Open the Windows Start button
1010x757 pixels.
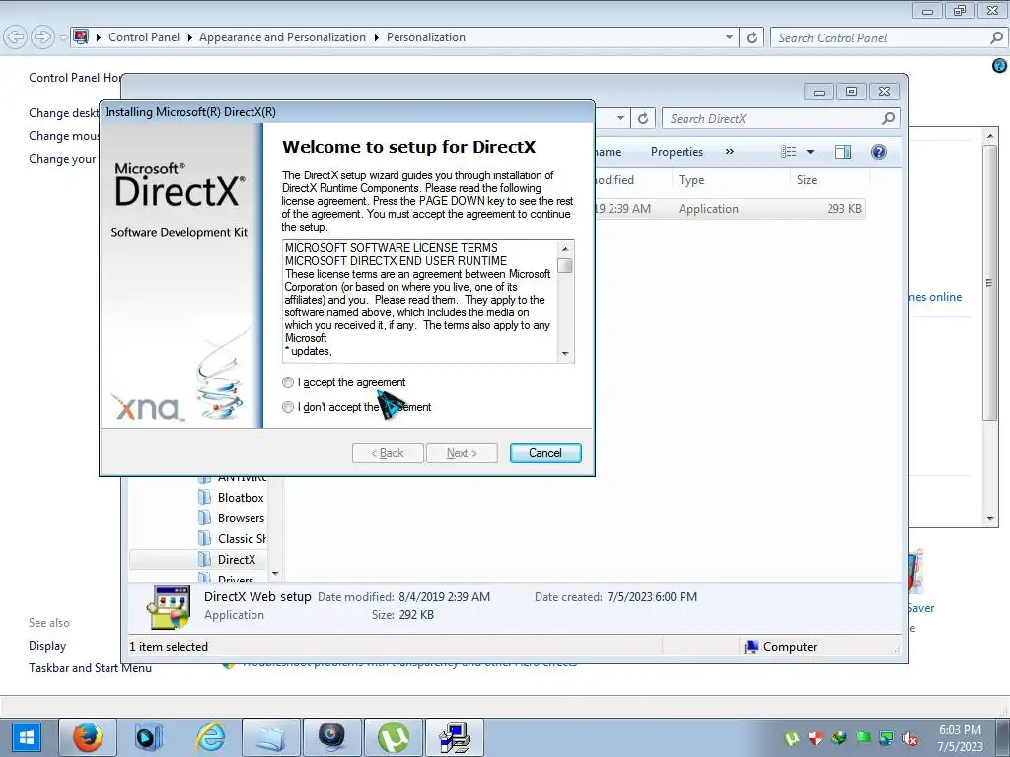click(27, 737)
